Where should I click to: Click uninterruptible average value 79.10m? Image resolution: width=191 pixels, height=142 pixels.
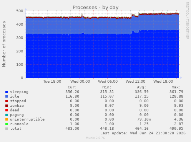144,119
